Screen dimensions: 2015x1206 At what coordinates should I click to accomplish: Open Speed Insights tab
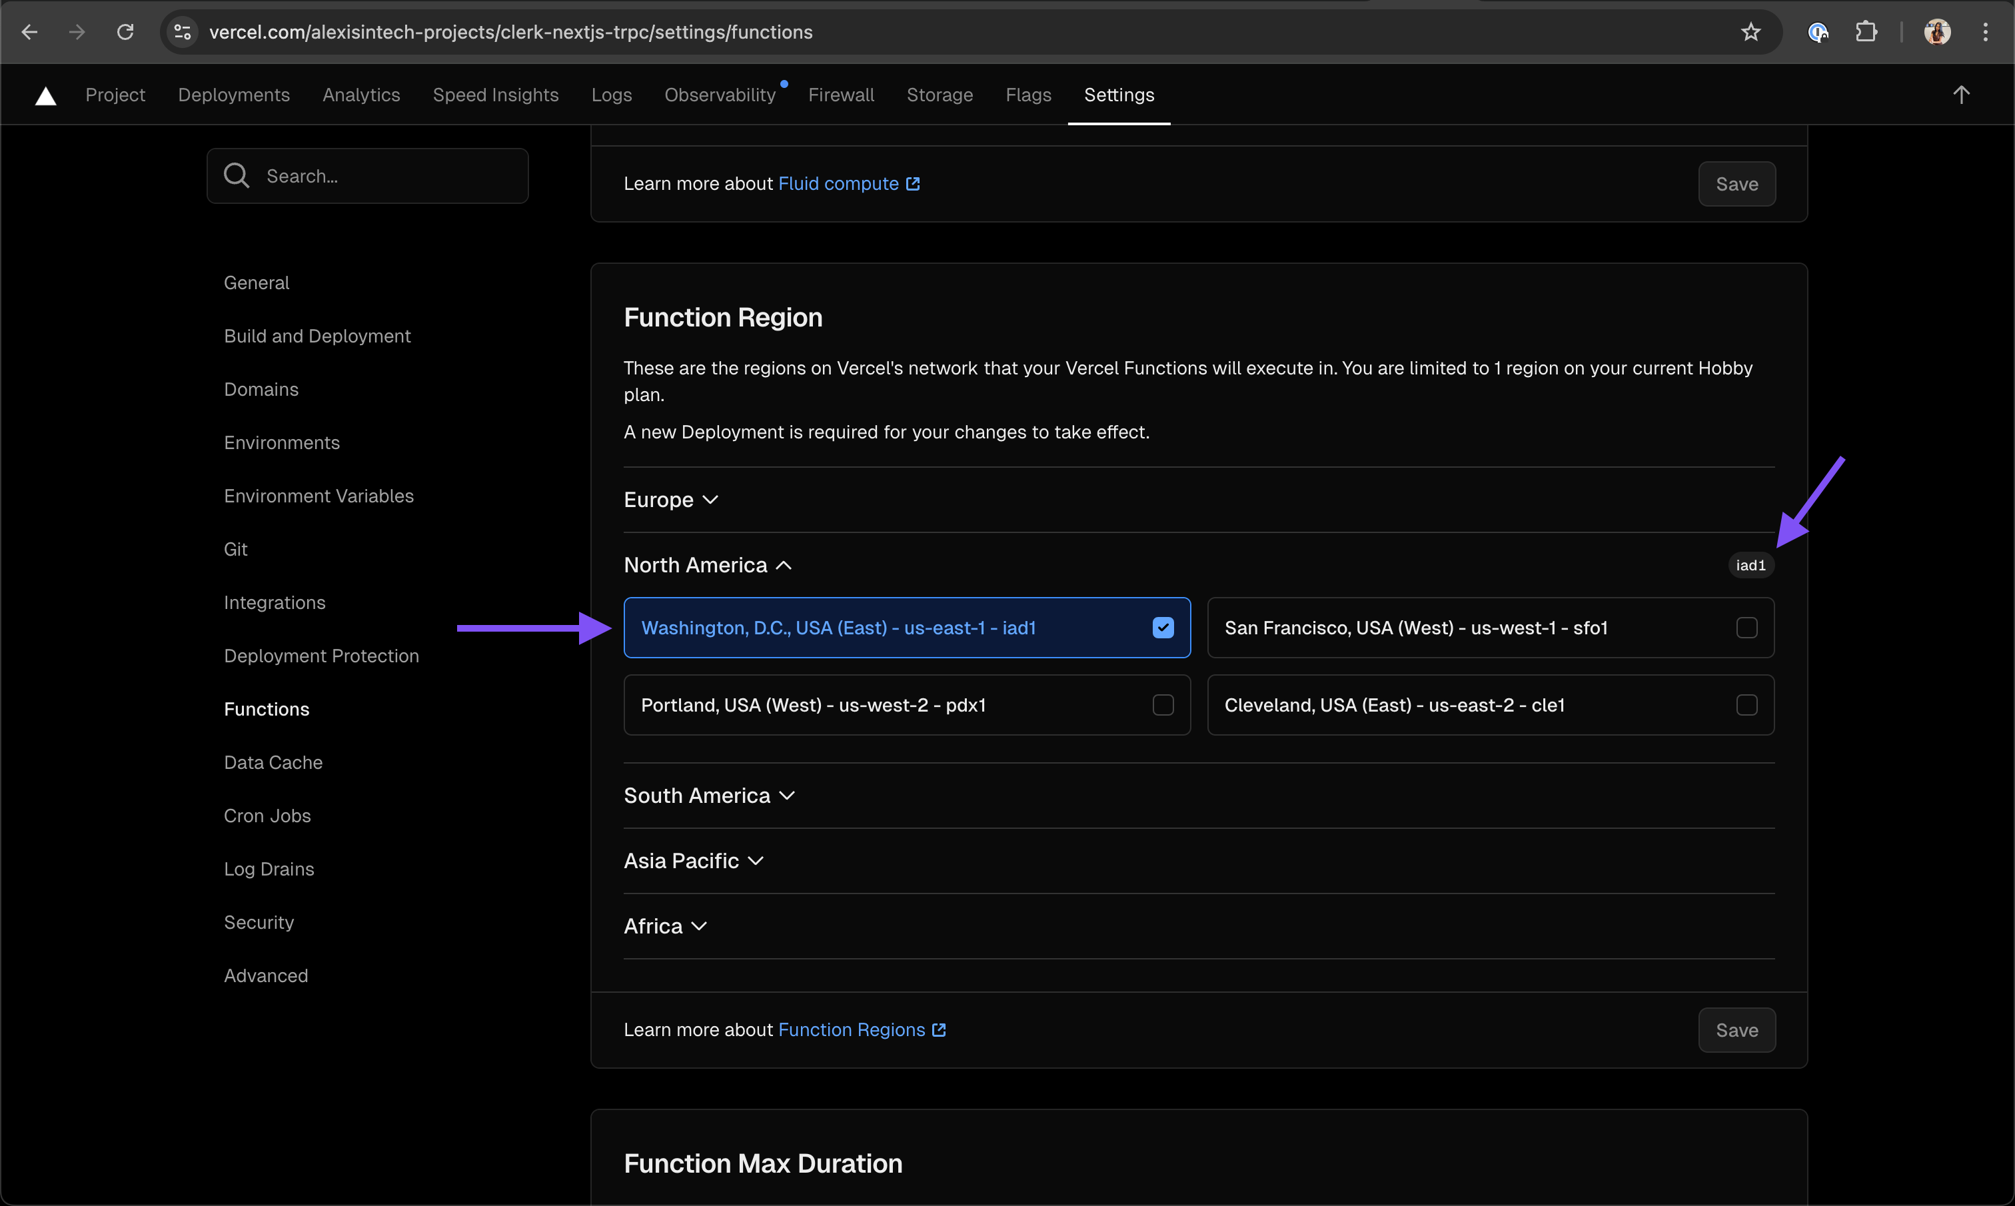pyautogui.click(x=496, y=95)
